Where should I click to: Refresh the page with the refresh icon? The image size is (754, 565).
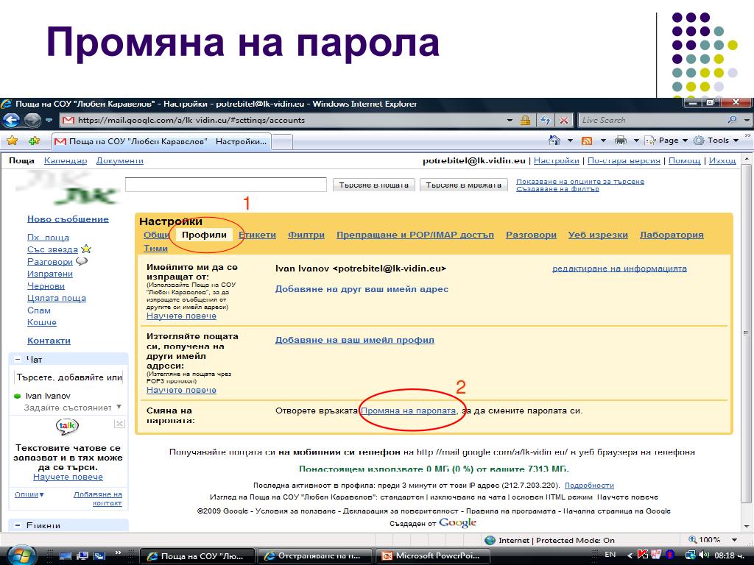(546, 120)
